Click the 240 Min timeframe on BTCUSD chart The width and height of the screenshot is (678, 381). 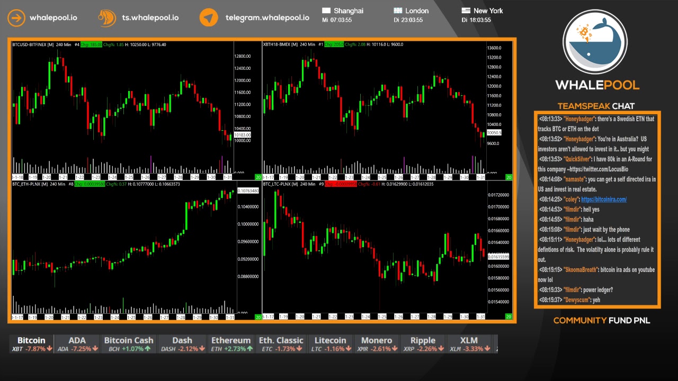(63, 44)
